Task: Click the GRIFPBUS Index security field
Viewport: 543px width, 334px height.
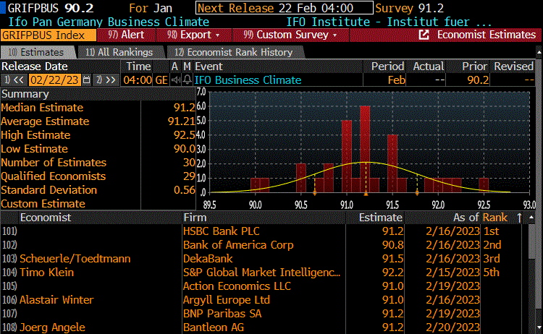Action: (x=48, y=35)
